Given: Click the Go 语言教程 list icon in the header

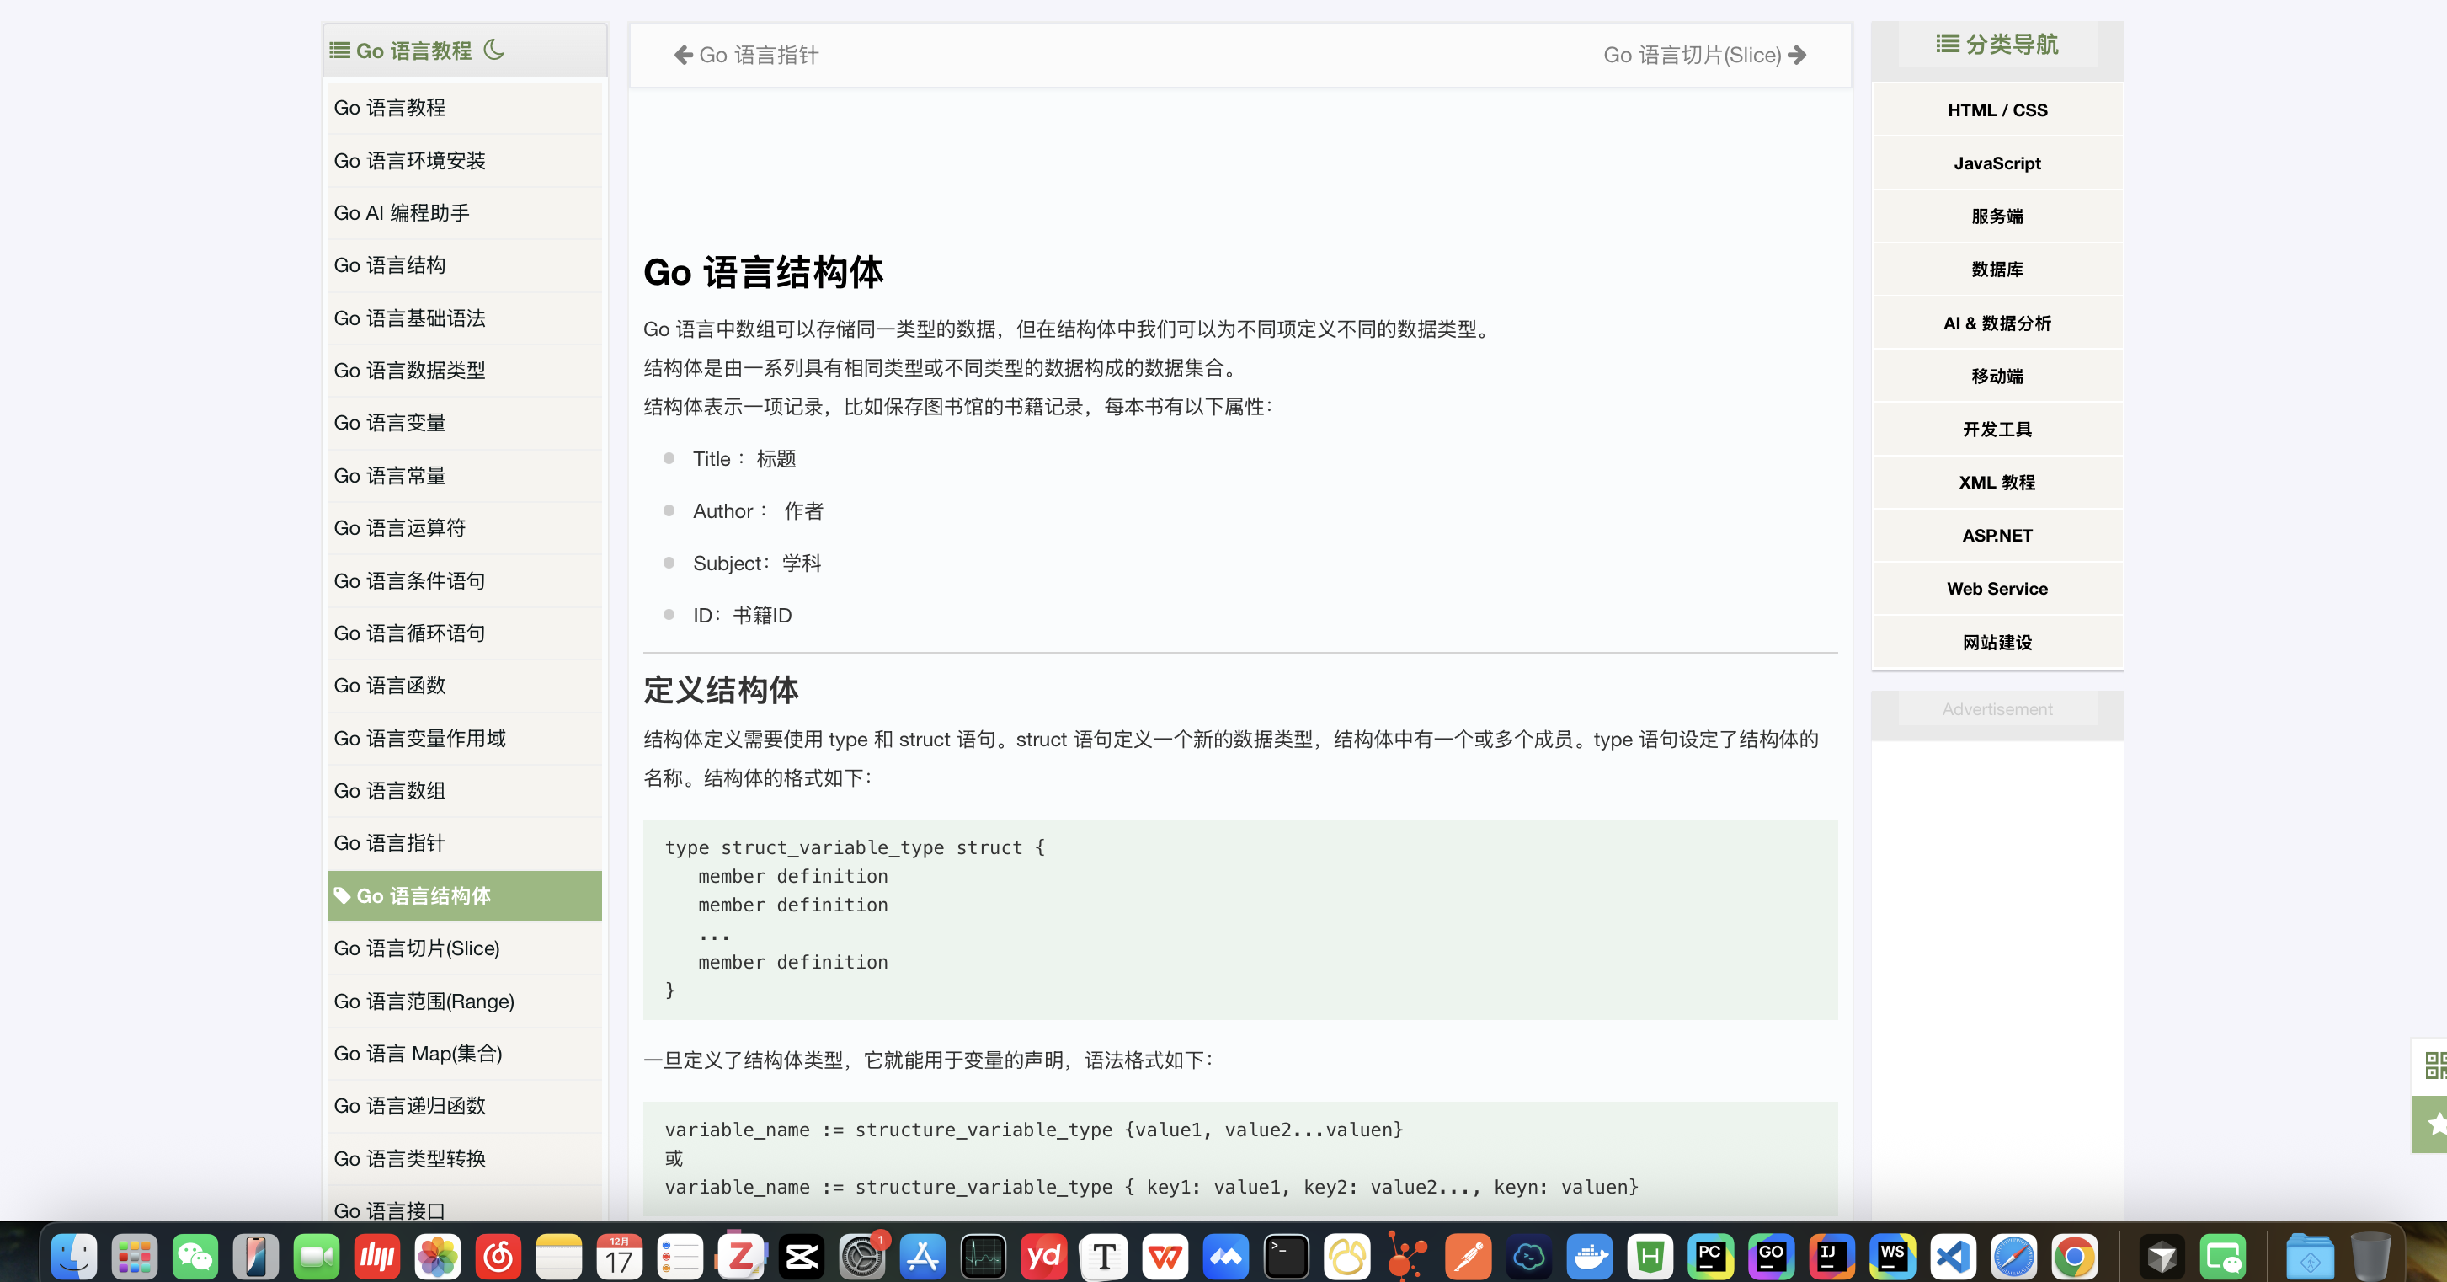Looking at the screenshot, I should coord(339,51).
